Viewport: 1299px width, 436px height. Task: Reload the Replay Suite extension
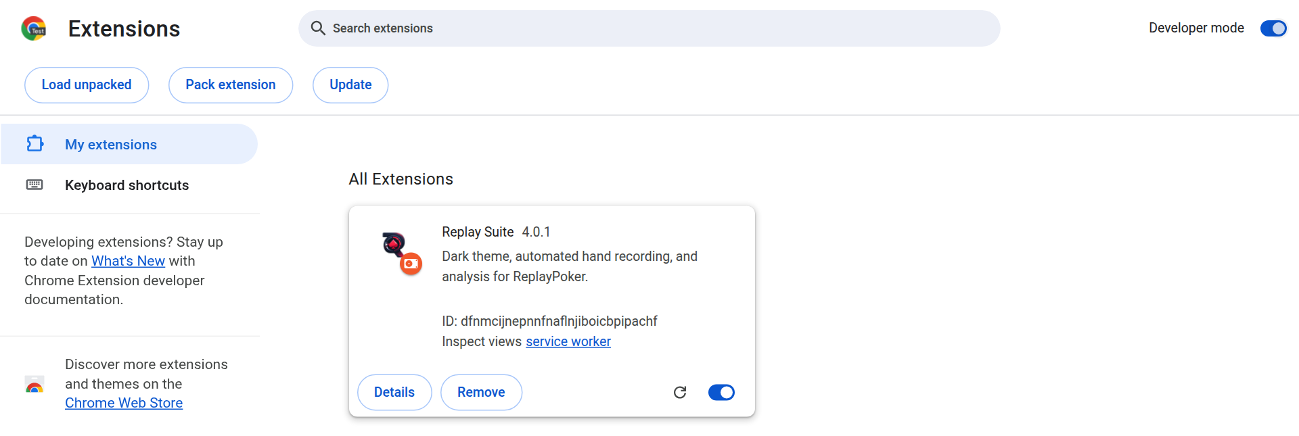pyautogui.click(x=680, y=393)
